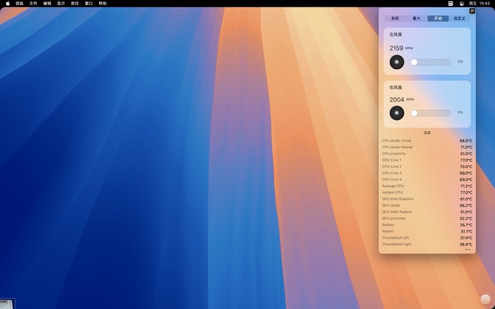Click the CPU proximity row
Screen dimensions: 495x309
click(427, 153)
